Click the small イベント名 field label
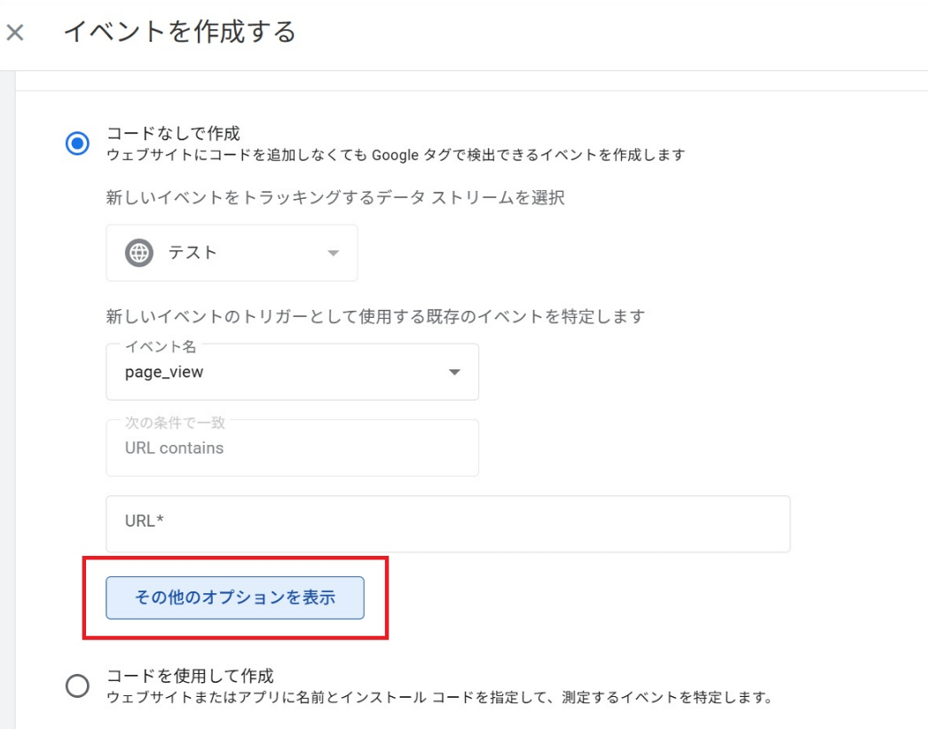The height and width of the screenshot is (729, 928). 161,345
